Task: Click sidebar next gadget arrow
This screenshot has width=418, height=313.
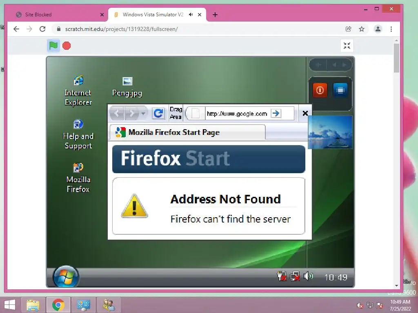Action: coord(344,65)
